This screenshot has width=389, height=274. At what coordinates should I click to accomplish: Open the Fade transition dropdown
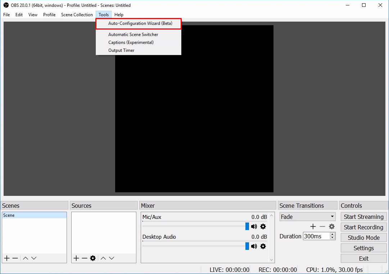307,217
